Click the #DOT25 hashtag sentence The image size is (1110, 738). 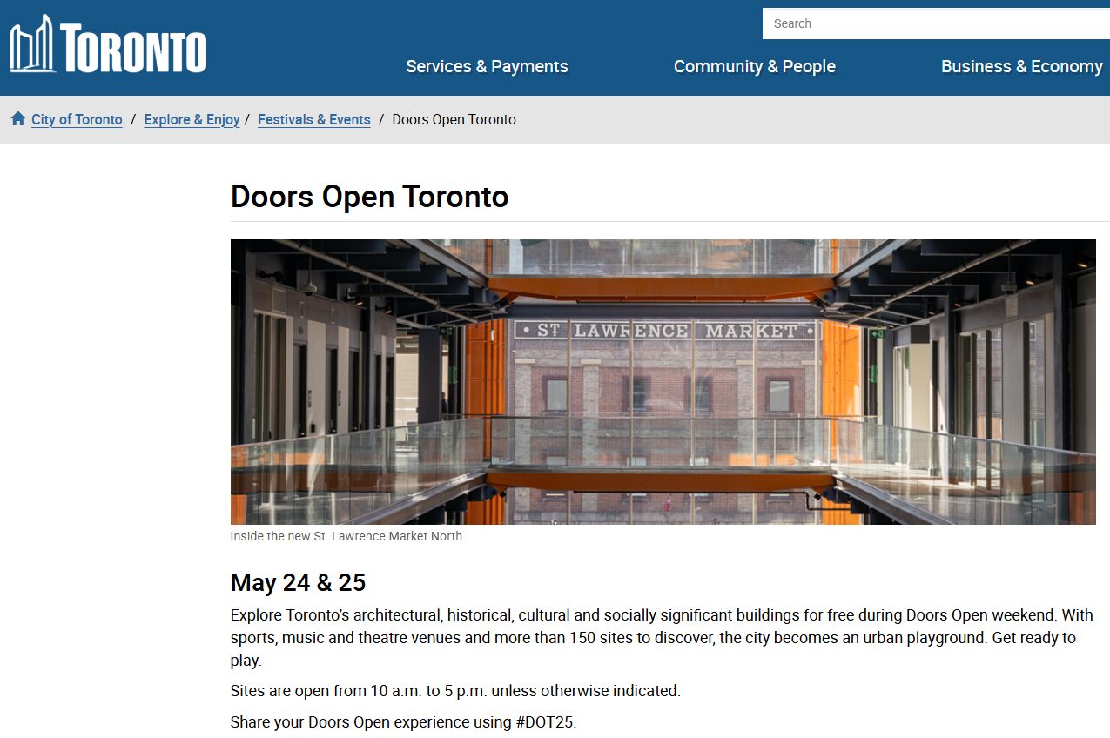click(x=403, y=722)
